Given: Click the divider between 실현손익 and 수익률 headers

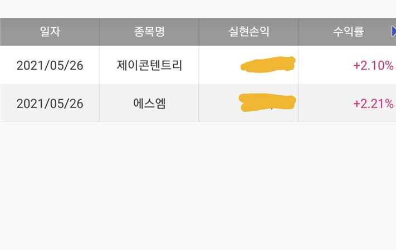Looking at the screenshot, I should [x=299, y=32].
